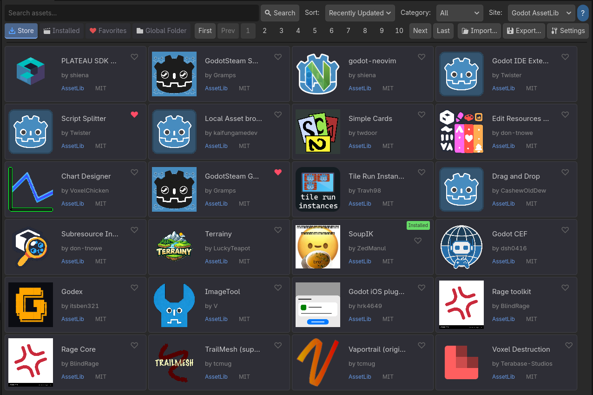Image resolution: width=593 pixels, height=395 pixels.
Task: Select the Chart Designer asset icon
Action: (31, 189)
